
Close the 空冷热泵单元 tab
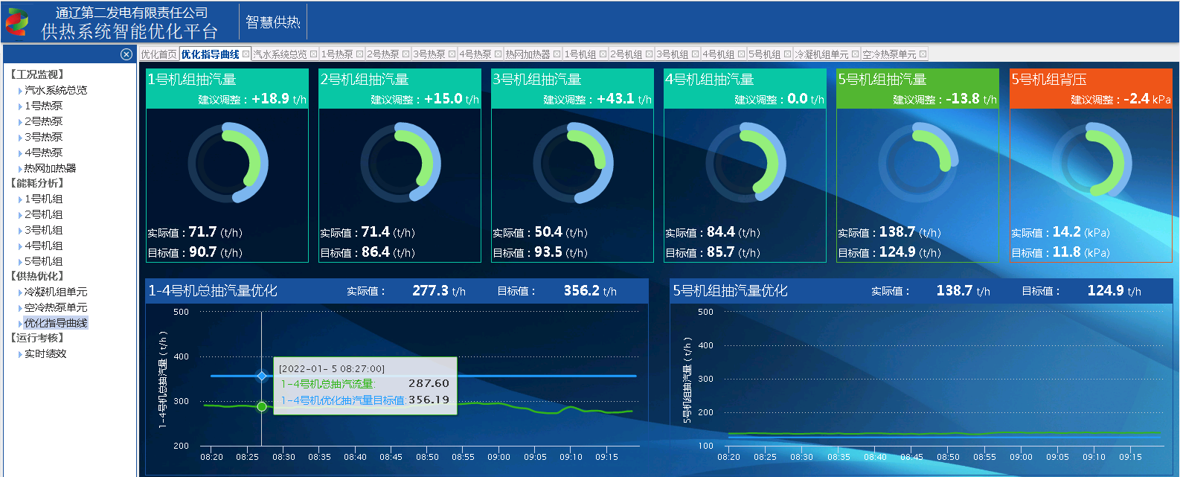coord(923,54)
